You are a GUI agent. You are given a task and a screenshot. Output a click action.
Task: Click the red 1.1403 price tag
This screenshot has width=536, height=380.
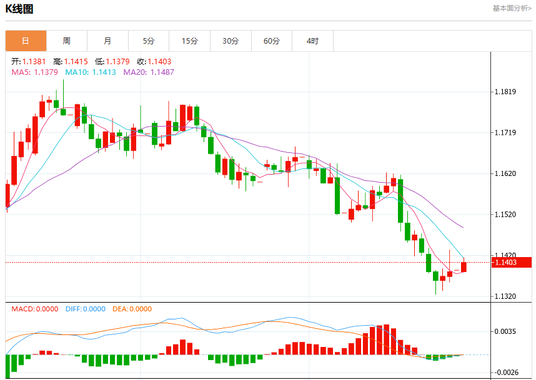512,262
